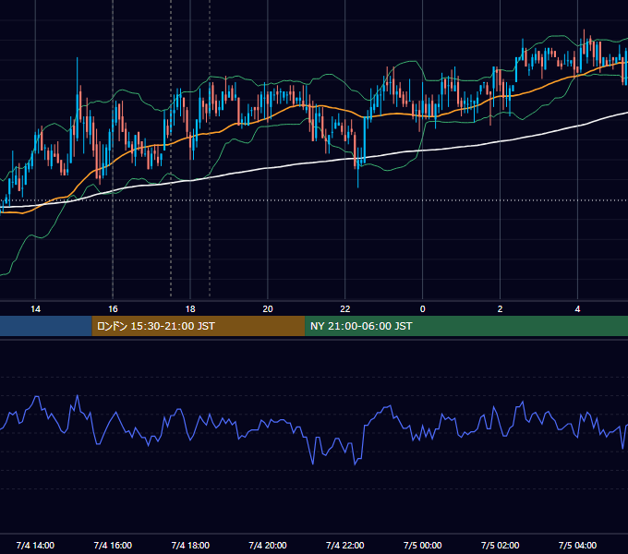Click the 7/4 16:00 date label
Viewport: 628px width, 554px height.
point(113,545)
